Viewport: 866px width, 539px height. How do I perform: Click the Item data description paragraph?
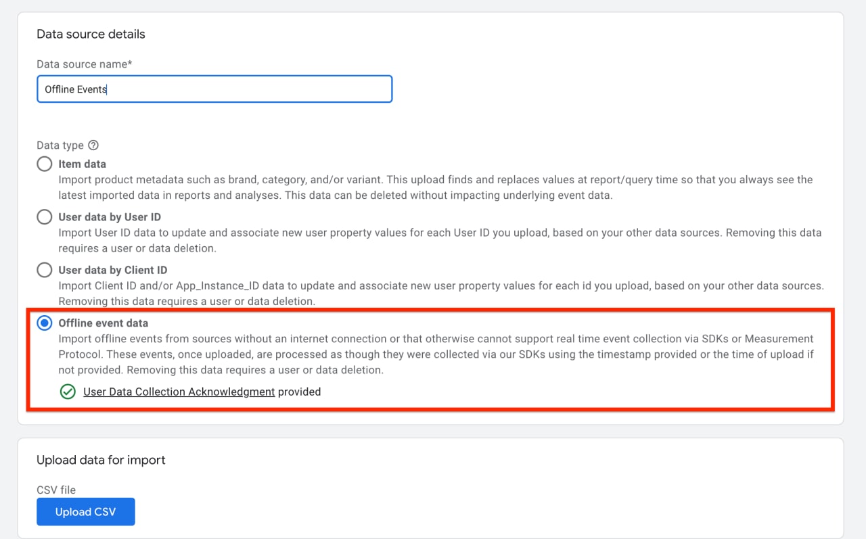coord(435,187)
